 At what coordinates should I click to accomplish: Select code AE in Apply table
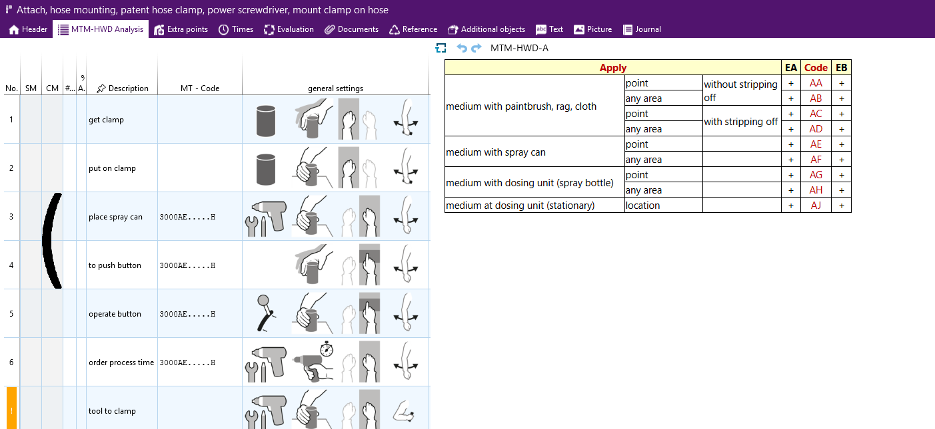(x=816, y=144)
